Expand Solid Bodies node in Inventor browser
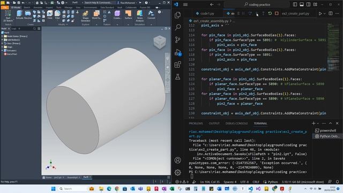The width and height of the screenshot is (343, 193). click(2, 40)
